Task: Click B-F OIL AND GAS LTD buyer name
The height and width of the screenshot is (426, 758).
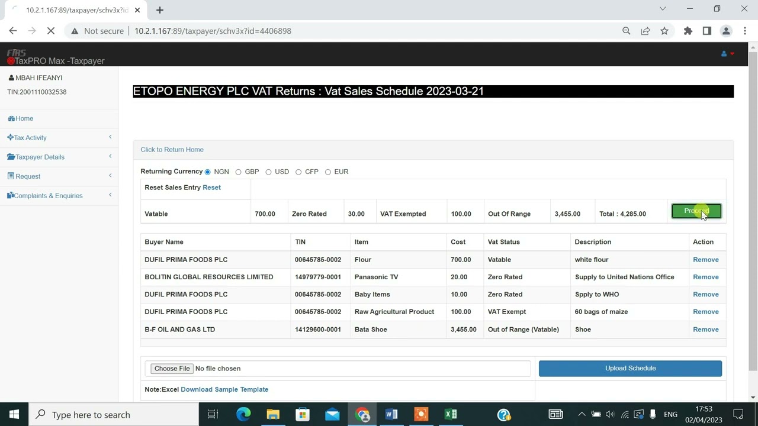Action: pos(179,330)
